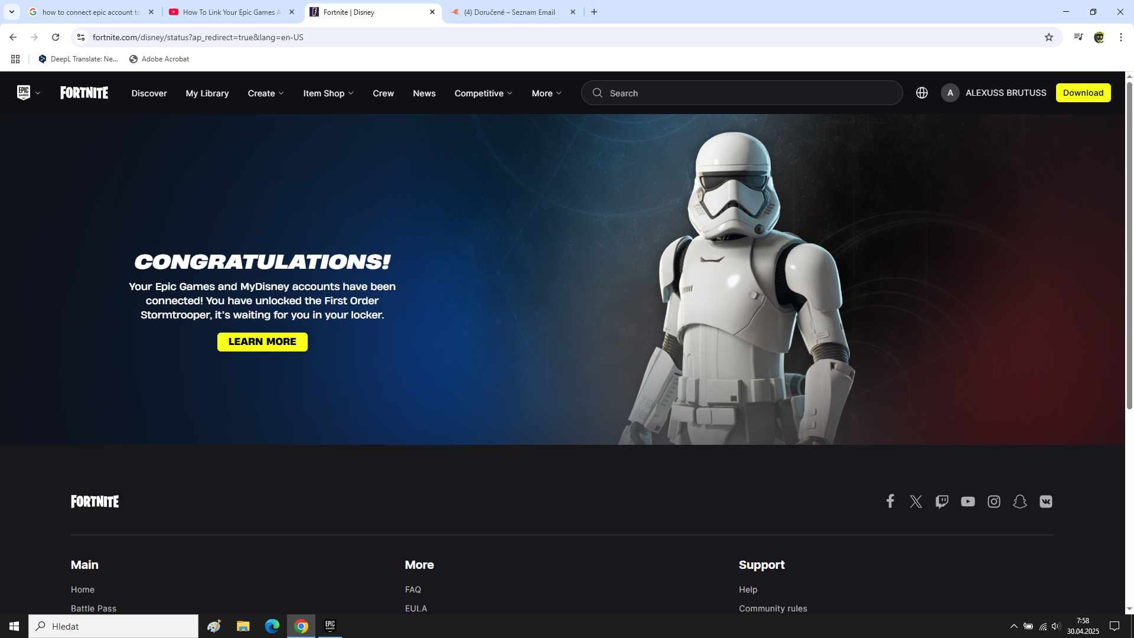
Task: Open Fortnite's Snapchat icon
Action: coord(1019,502)
